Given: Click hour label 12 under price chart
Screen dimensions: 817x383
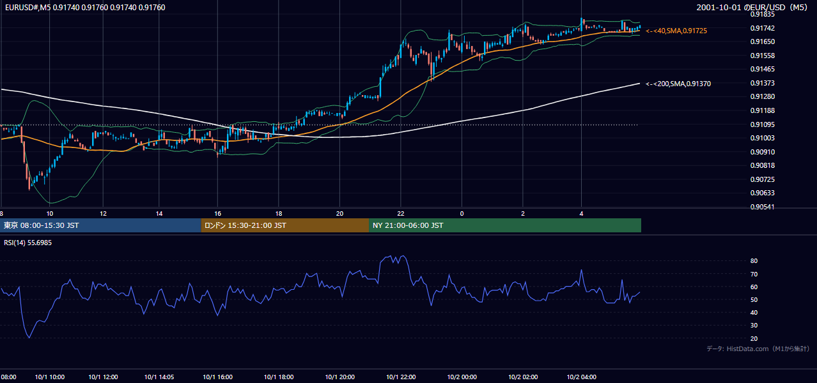Looking at the screenshot, I should [x=103, y=213].
